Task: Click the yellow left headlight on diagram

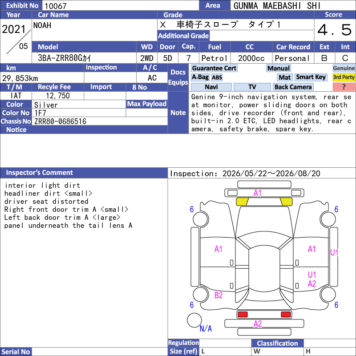Action: click(242, 202)
